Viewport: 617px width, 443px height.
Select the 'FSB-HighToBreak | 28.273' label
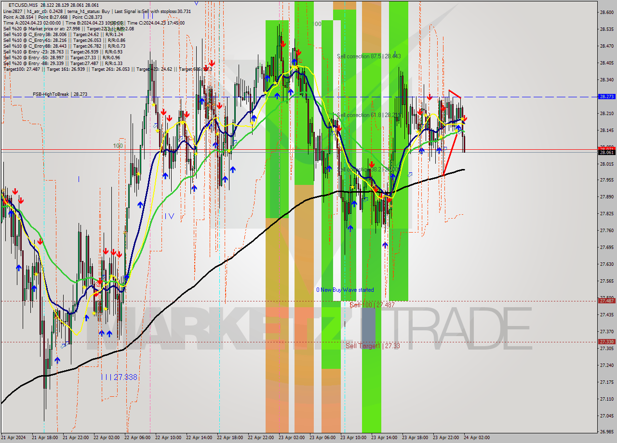pos(60,94)
